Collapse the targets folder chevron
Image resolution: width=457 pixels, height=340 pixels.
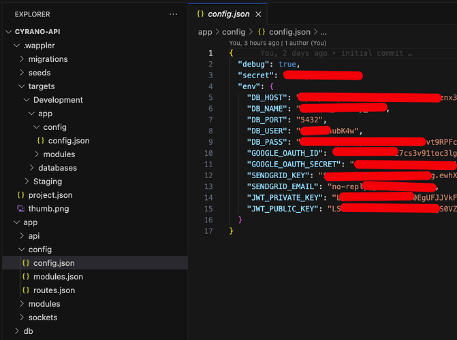tap(22, 86)
